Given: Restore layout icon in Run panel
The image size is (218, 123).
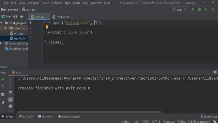Looking at the screenshot, I should click(x=3, y=94).
